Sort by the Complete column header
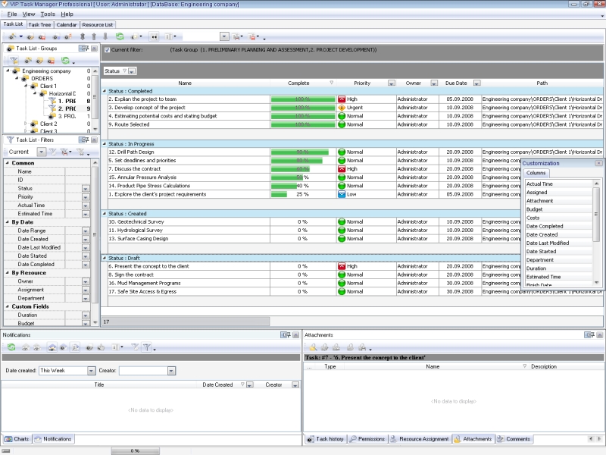 coord(302,83)
